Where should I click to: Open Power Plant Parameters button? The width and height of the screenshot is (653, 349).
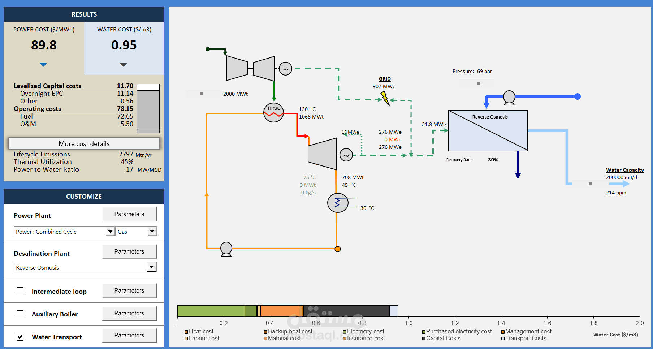129,214
